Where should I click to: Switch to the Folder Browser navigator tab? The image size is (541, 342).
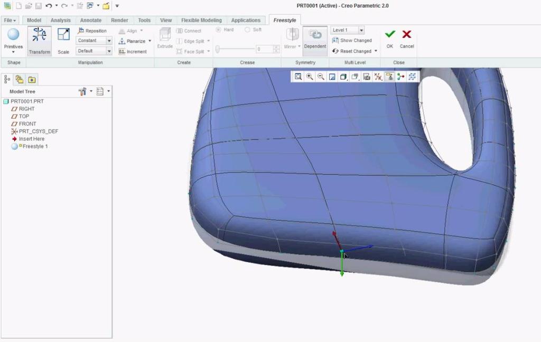[x=20, y=80]
